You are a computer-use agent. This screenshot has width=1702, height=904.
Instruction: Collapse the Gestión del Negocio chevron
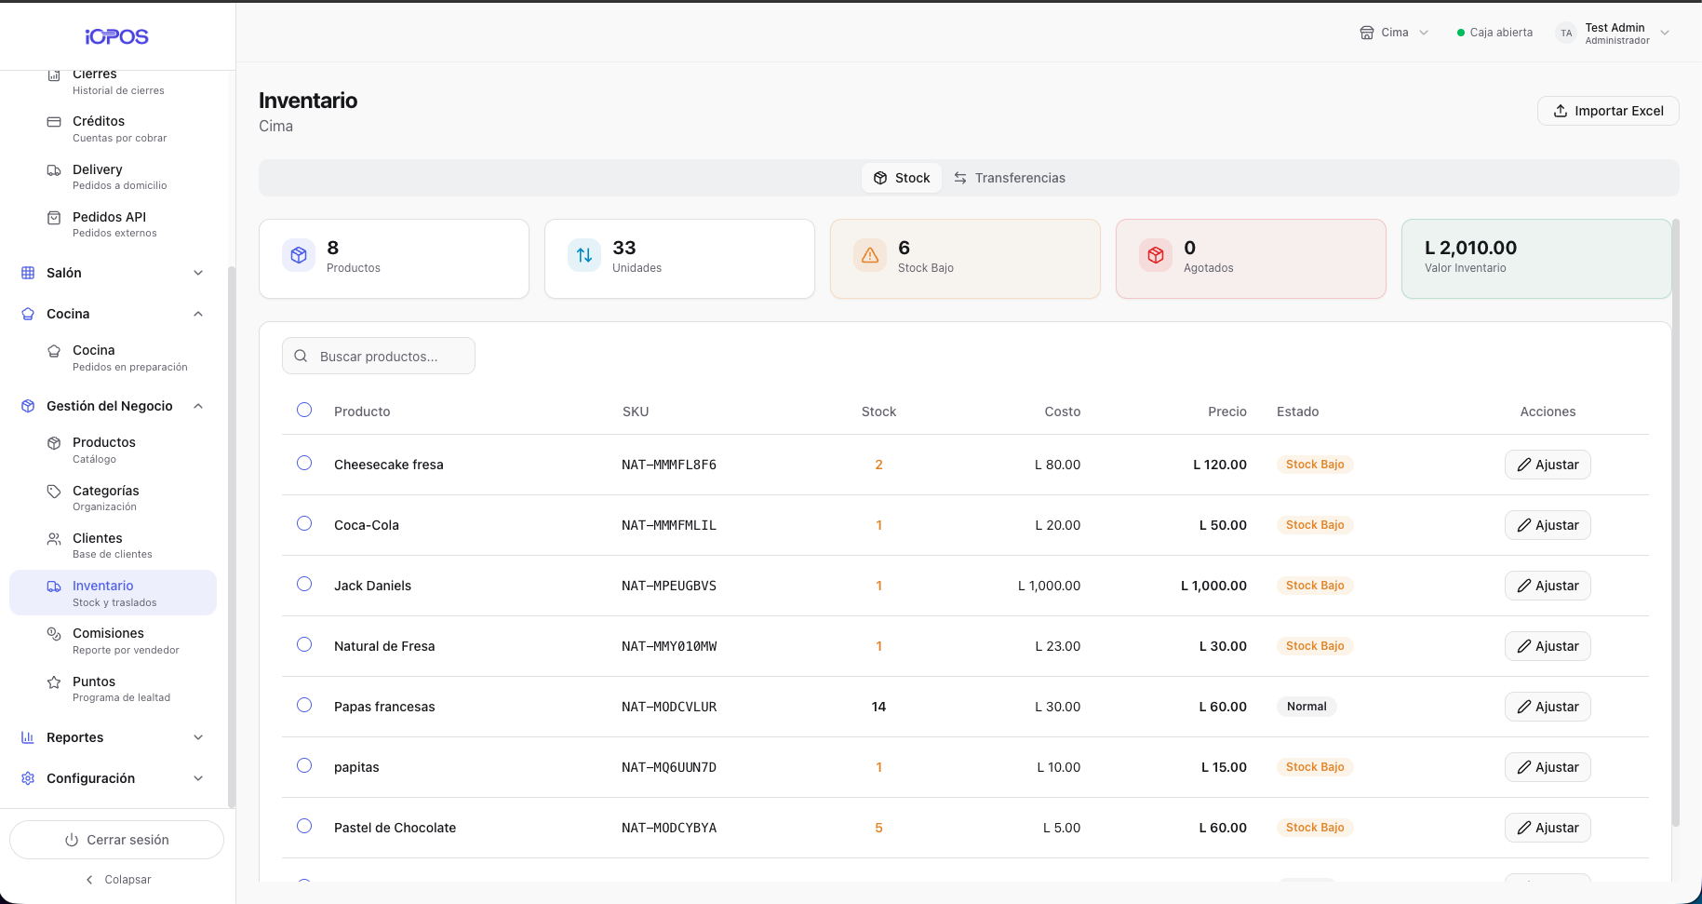[198, 406]
